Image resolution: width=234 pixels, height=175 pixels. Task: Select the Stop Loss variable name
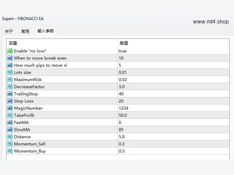(24, 101)
